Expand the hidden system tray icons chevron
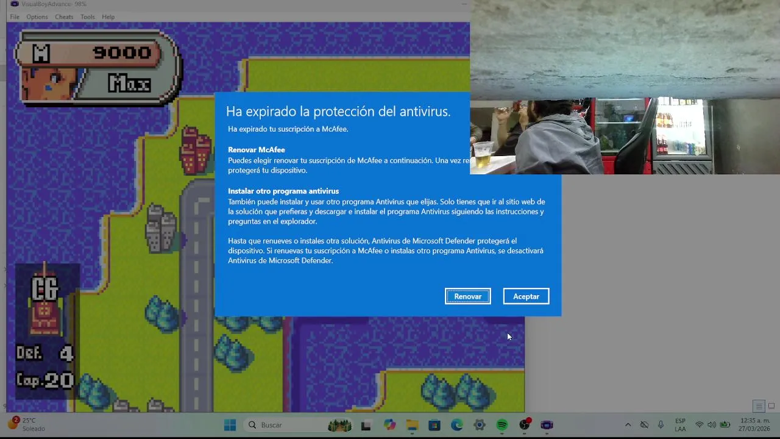 click(628, 425)
